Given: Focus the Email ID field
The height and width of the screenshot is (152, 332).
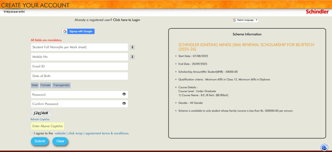Looking at the screenshot, I should [79, 66].
